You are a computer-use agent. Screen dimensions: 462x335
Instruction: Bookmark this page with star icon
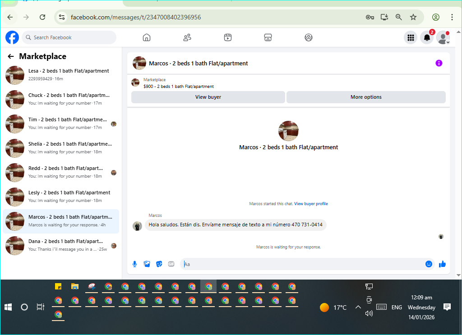point(413,17)
